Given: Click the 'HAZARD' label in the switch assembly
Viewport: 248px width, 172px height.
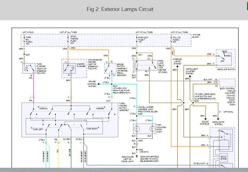Looking at the screenshot, I should coord(100,108).
